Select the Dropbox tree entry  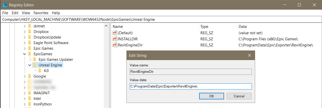41,32
